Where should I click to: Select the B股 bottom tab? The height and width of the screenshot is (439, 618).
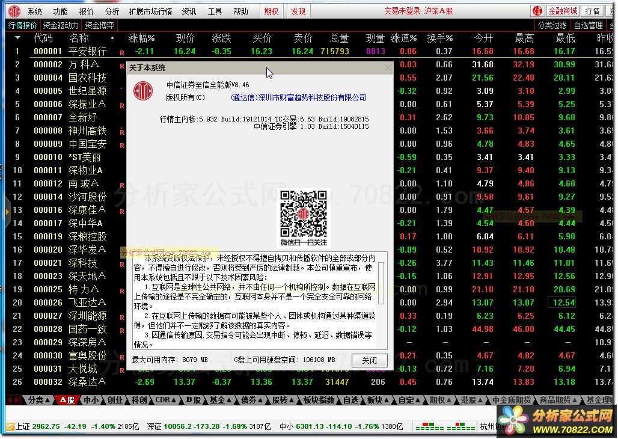(x=194, y=400)
